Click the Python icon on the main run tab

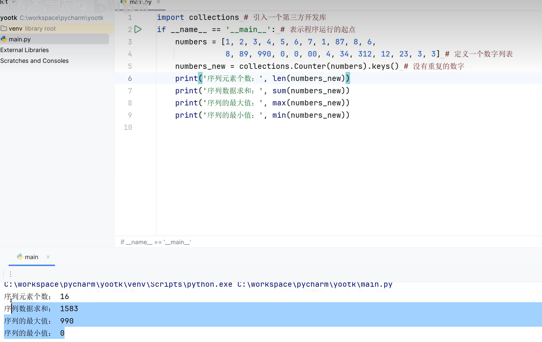pyautogui.click(x=20, y=257)
